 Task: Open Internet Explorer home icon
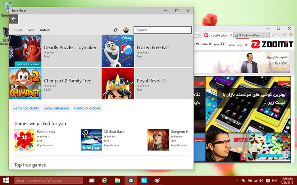pos(273,35)
